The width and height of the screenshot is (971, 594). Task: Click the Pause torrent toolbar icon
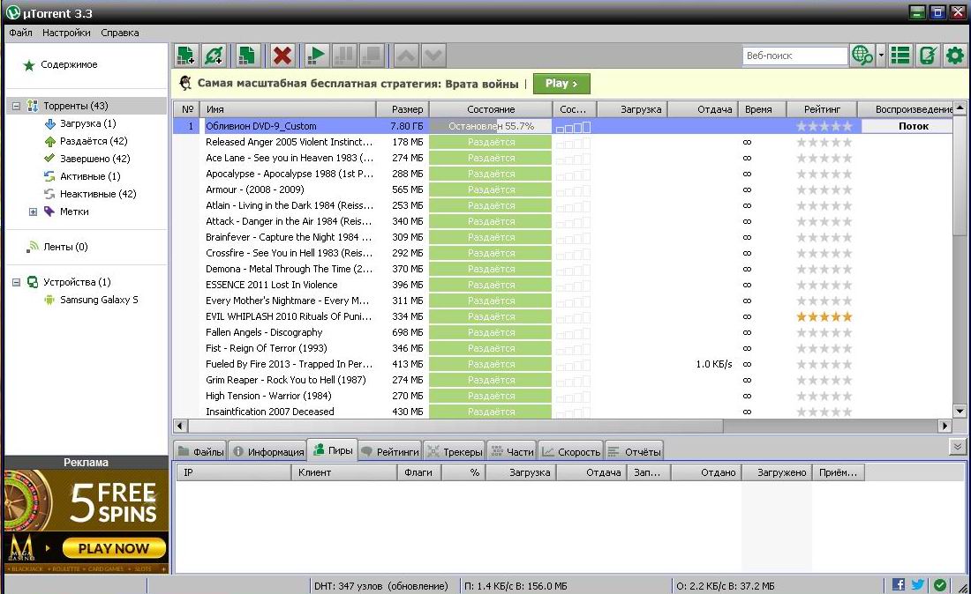344,56
